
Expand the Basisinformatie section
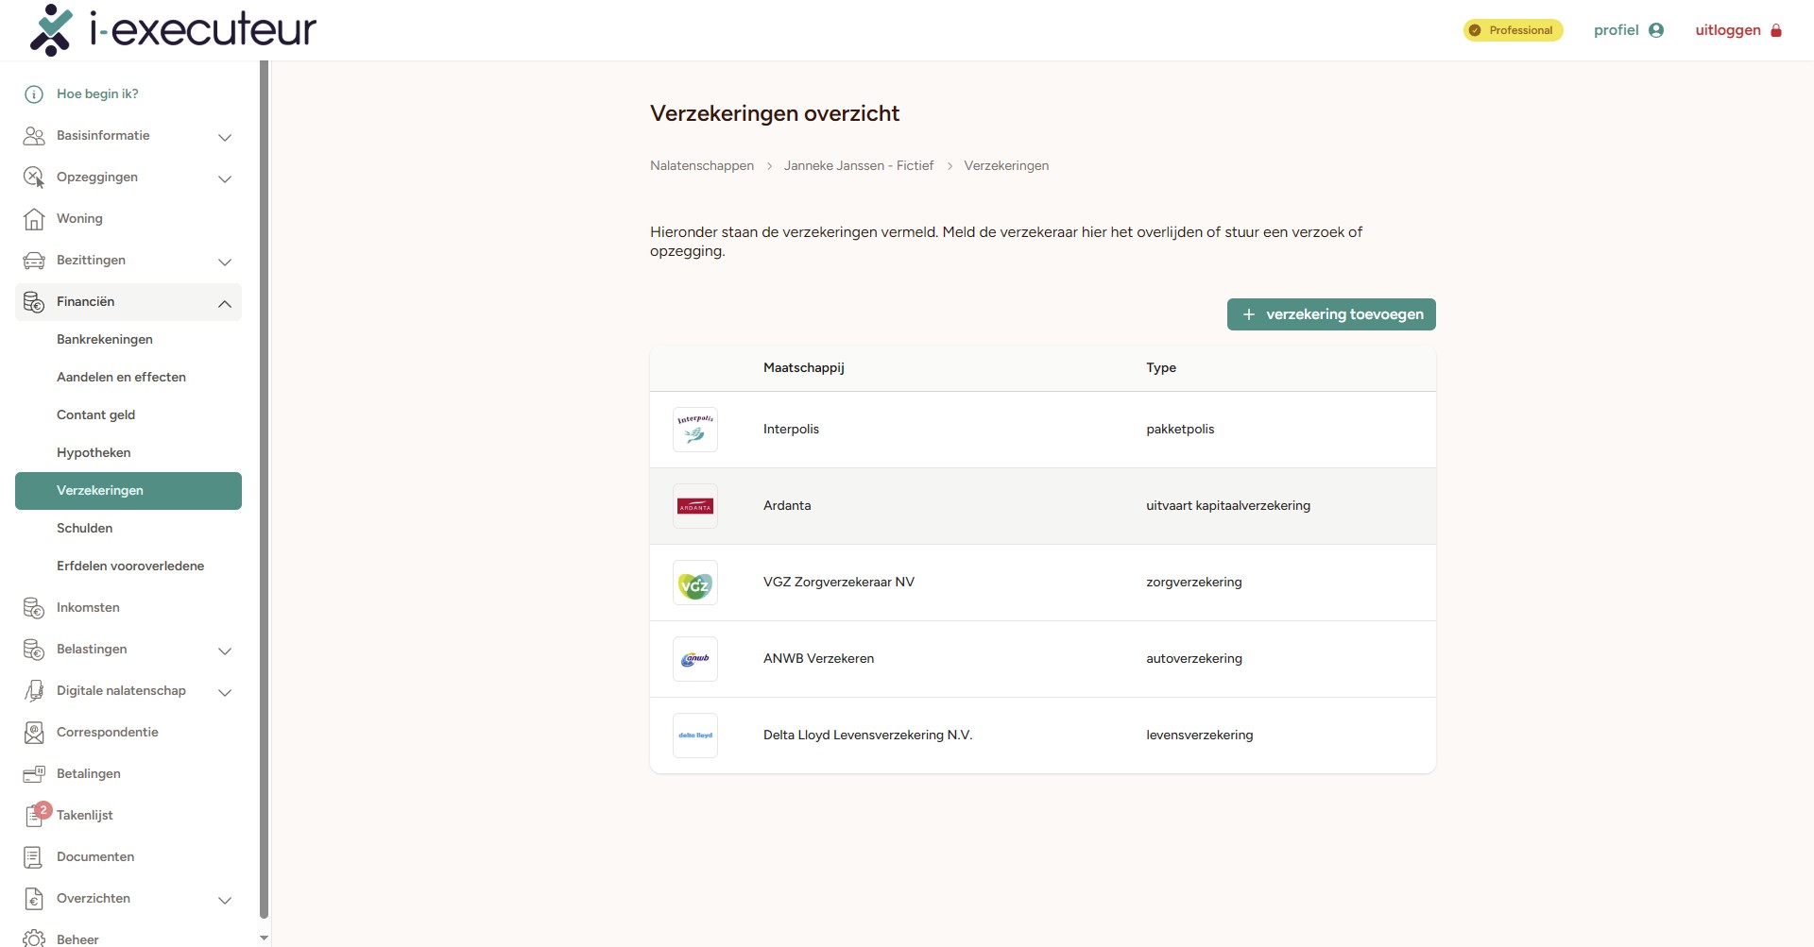224,137
